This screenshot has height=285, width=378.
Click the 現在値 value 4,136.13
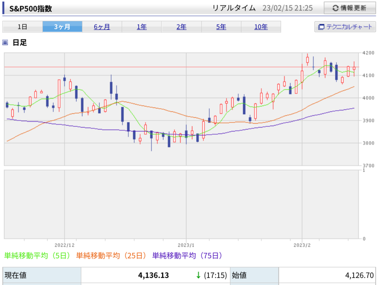[153, 275]
